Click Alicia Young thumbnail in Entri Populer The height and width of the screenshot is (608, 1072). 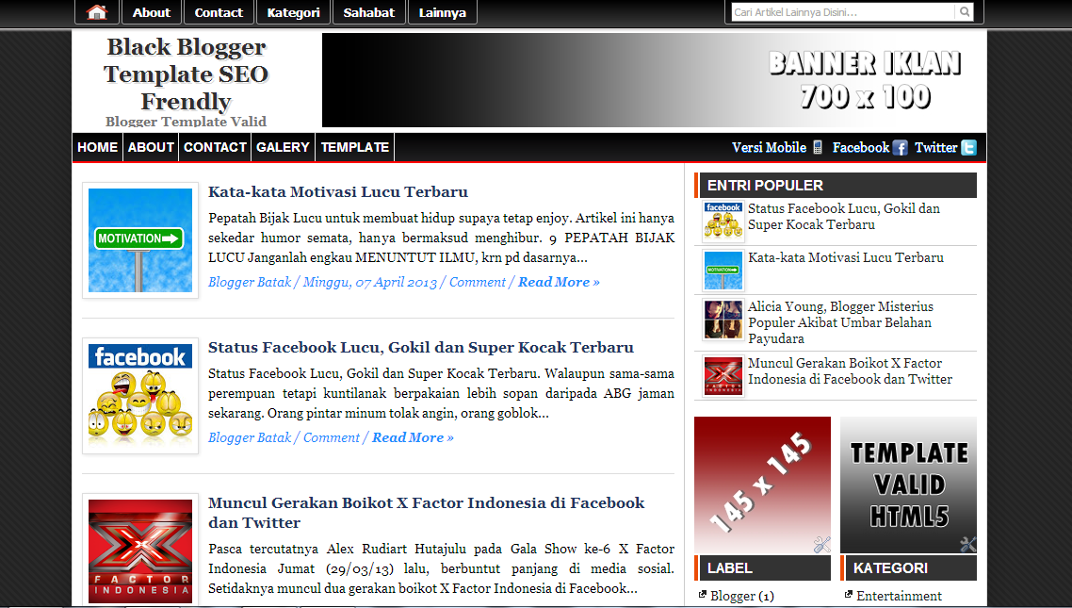[x=723, y=320]
